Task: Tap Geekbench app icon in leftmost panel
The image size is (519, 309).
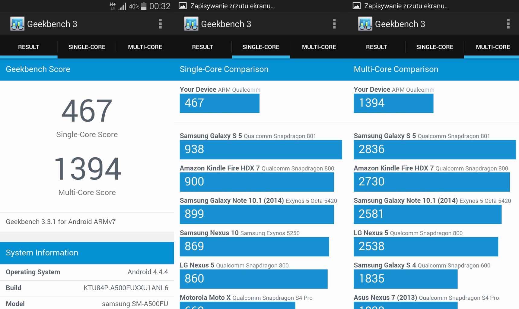Action: point(17,24)
